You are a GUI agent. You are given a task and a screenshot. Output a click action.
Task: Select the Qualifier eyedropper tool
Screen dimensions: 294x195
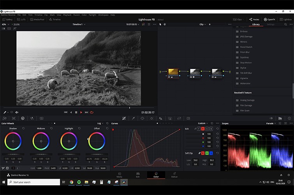click(133, 118)
